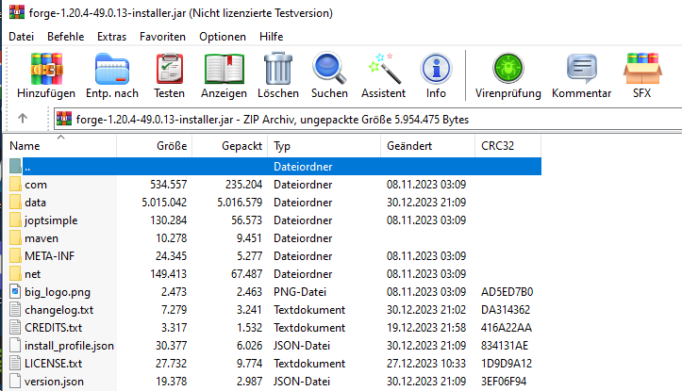Click the Löschen trash icon
The width and height of the screenshot is (682, 391).
point(278,68)
